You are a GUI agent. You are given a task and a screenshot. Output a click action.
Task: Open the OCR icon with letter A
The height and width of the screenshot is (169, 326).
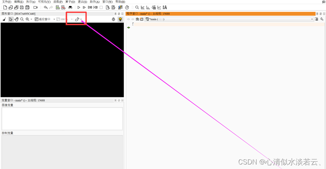point(165,8)
